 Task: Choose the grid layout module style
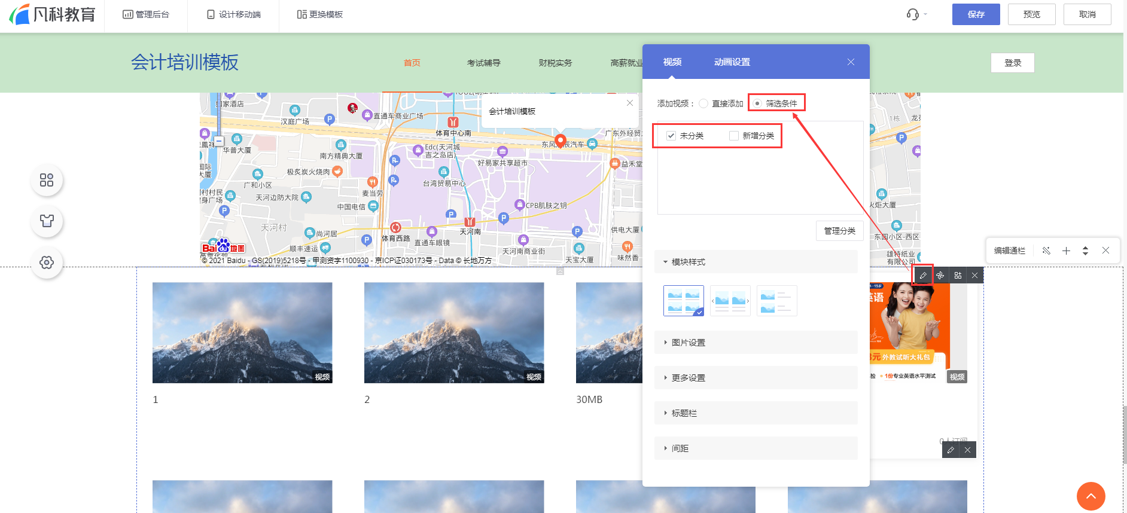click(684, 301)
